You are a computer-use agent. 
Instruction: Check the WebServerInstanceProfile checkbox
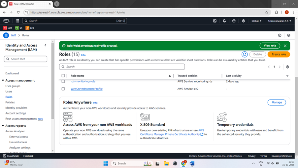click(x=63, y=89)
